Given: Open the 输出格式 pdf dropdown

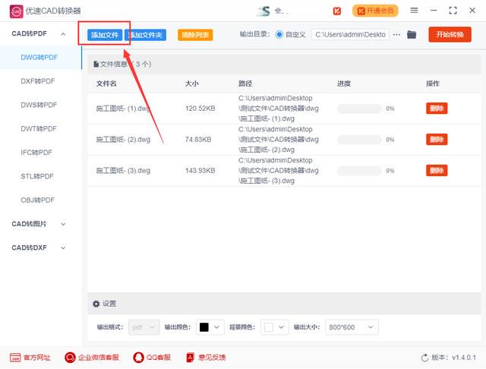Looking at the screenshot, I should tap(144, 327).
